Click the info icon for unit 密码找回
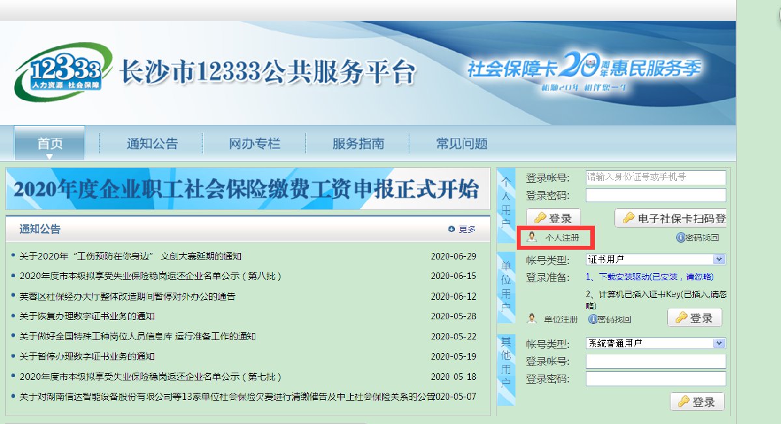781x424 pixels. (x=593, y=319)
